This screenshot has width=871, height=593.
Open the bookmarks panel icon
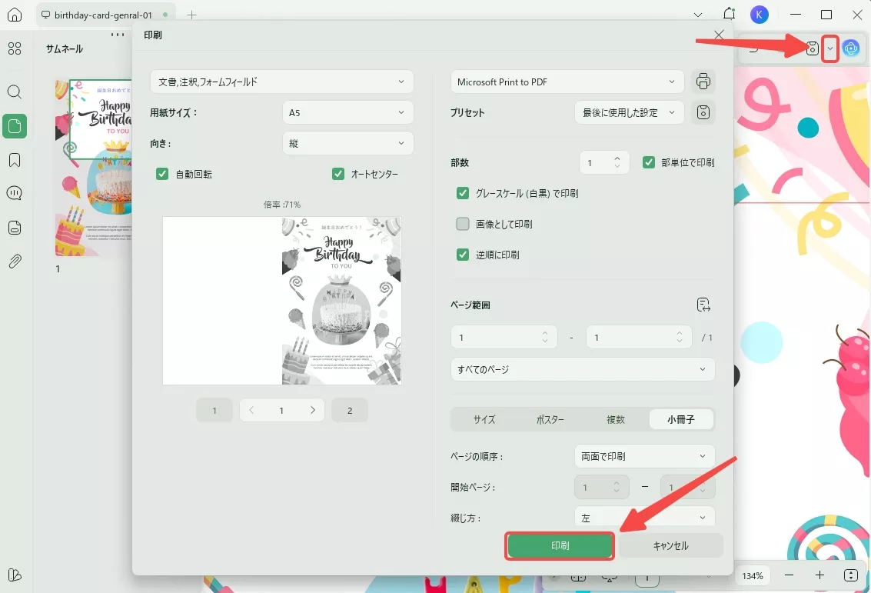(x=15, y=160)
